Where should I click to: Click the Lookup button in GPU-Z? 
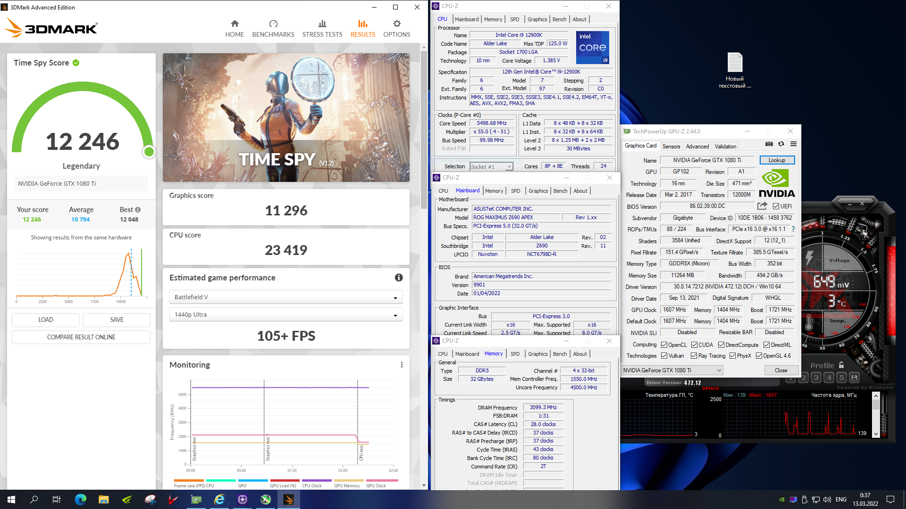click(x=777, y=160)
